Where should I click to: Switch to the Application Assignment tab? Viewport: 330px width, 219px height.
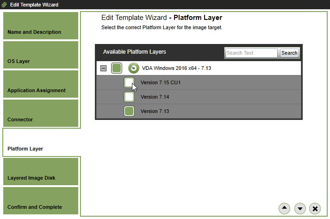[41, 84]
